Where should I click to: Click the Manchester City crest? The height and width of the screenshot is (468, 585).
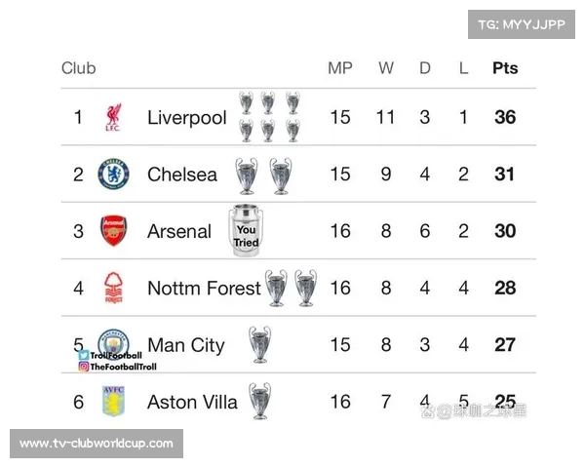(113, 342)
